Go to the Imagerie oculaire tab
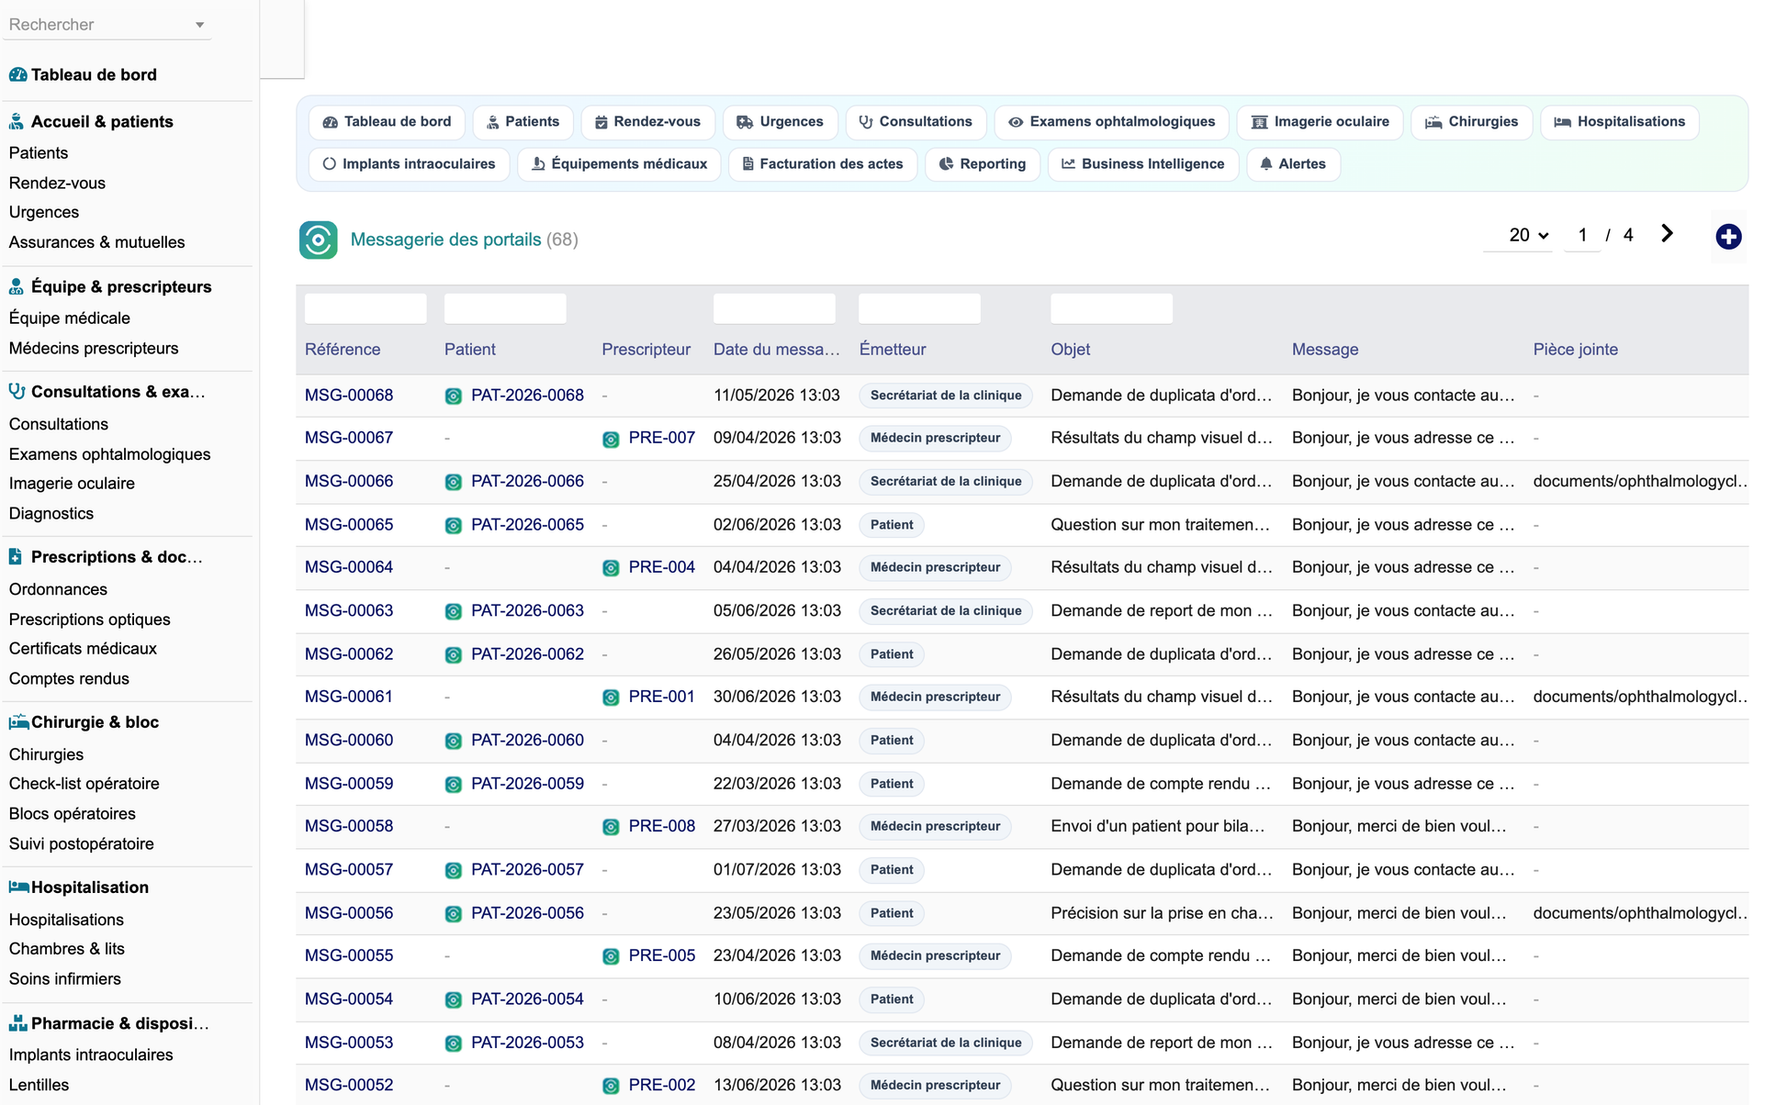 click(1320, 122)
